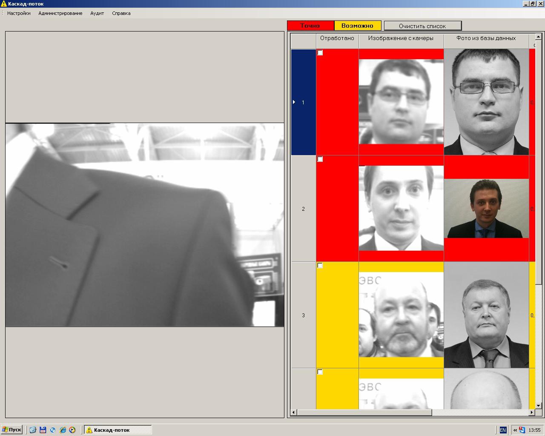This screenshot has height=436, width=545.
Task: Click the TeamViewer icon in system tray
Action: 522,430
